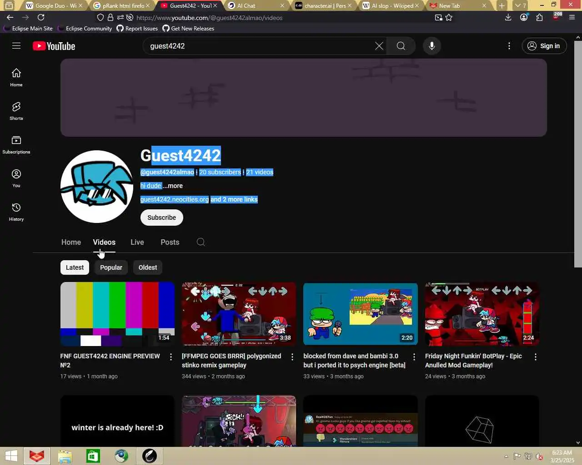The image size is (582, 465).
Task: Expand channel description with ...more
Action: [173, 186]
